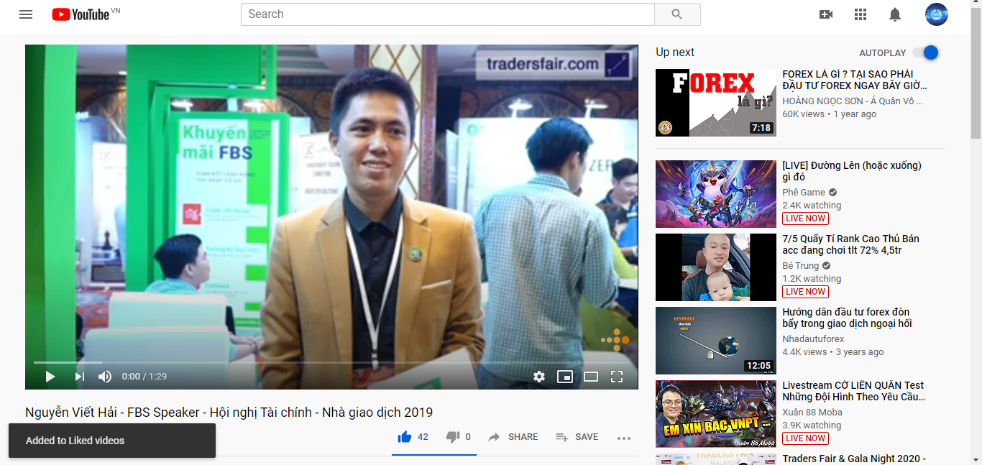Click the 42 likes count

tap(423, 437)
